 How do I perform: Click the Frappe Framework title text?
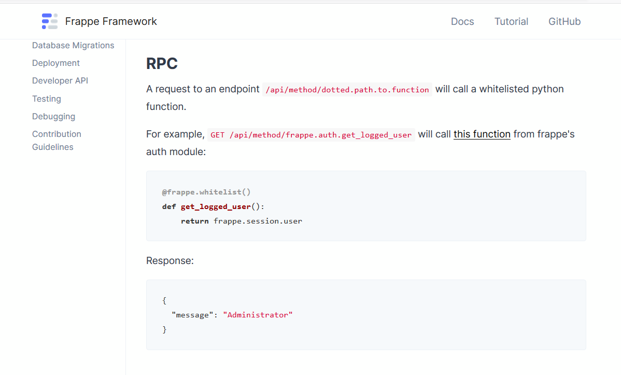coord(111,21)
